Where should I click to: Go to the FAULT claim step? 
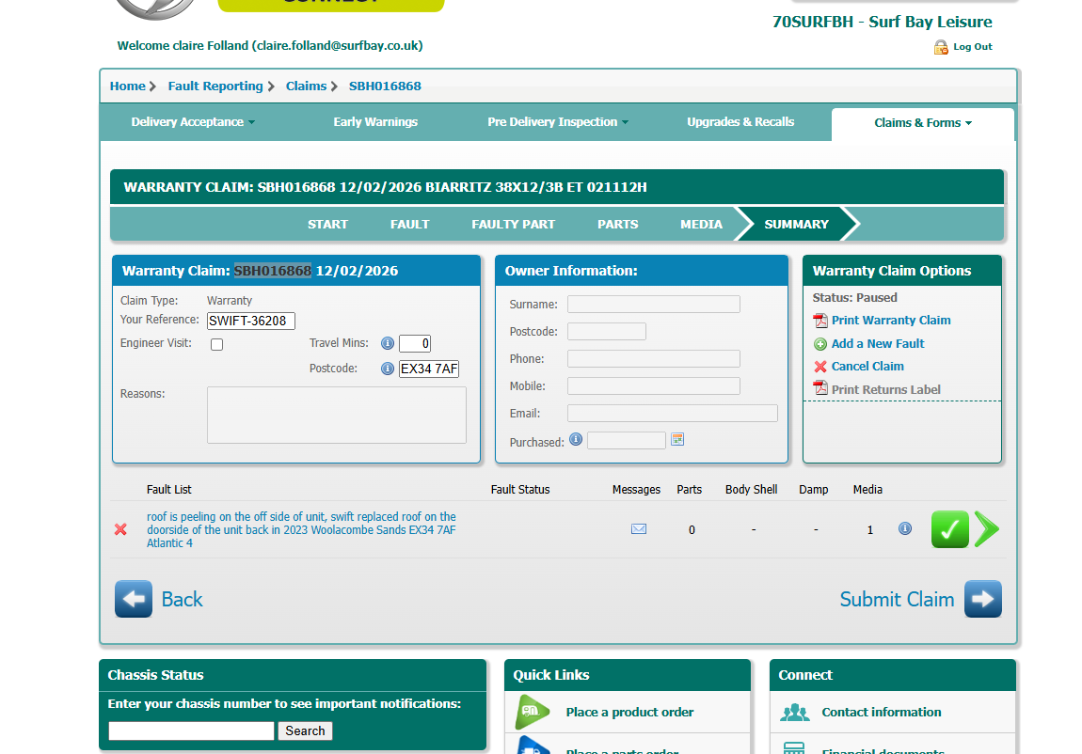410,225
